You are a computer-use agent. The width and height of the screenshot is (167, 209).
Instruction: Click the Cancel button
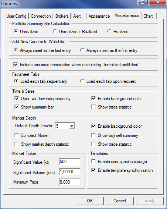pyautogui.click(x=120, y=201)
